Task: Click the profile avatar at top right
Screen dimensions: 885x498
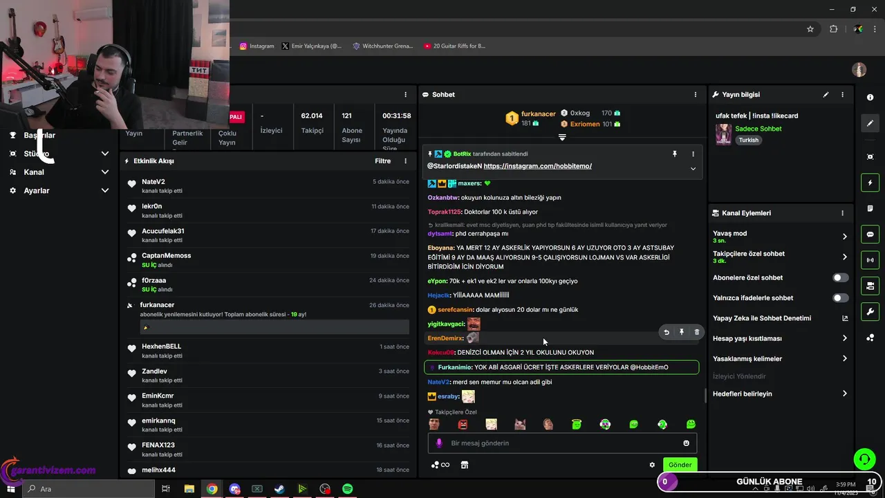Action: click(x=859, y=70)
